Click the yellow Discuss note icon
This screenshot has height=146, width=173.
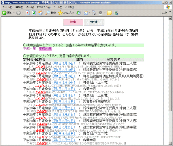click(109, 13)
